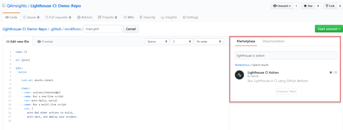
Task: Click the code line 'steps:'
Action: (x=25, y=88)
